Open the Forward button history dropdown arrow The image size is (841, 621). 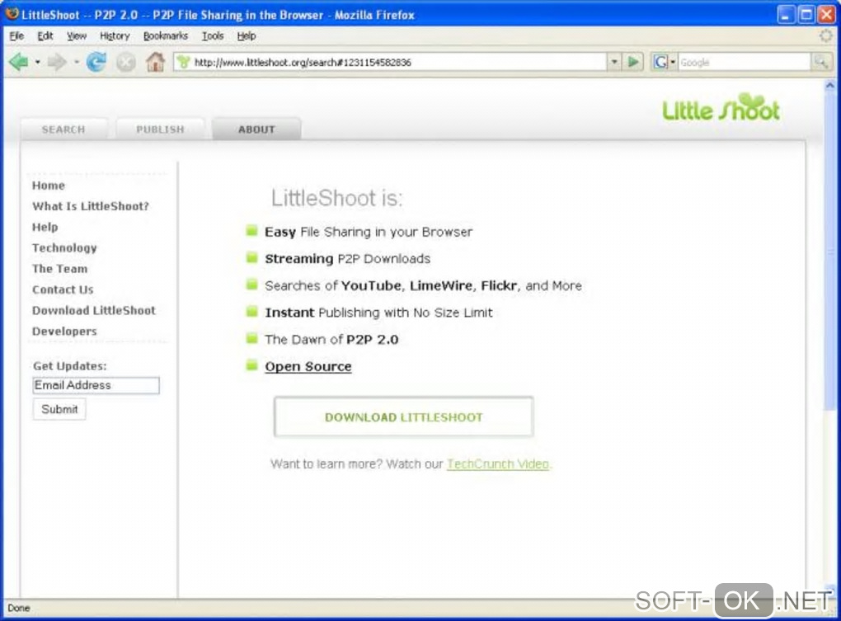coord(76,62)
